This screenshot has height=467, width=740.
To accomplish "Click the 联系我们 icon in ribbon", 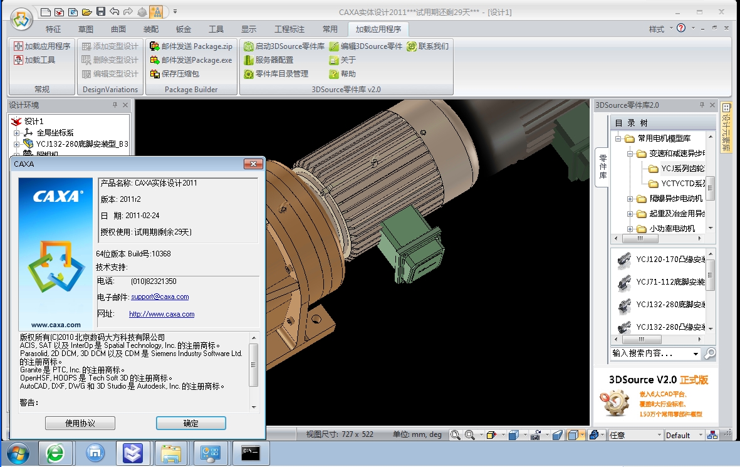I will [x=412, y=46].
